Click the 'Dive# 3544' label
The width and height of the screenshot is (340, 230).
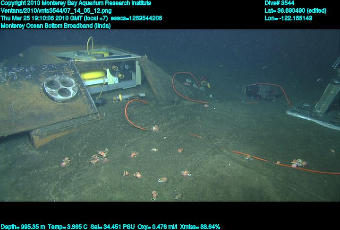click(x=280, y=3)
